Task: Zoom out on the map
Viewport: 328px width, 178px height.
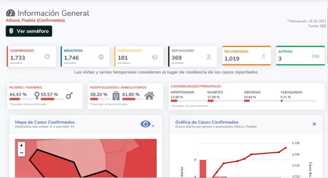Action: [21, 153]
